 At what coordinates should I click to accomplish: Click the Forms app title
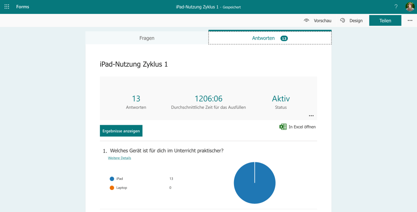point(23,7)
